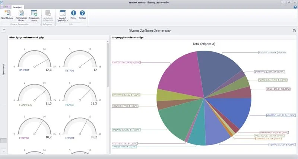Click the gauges panel scroll-up arrow
This screenshot has width=298, height=159.
108,41
